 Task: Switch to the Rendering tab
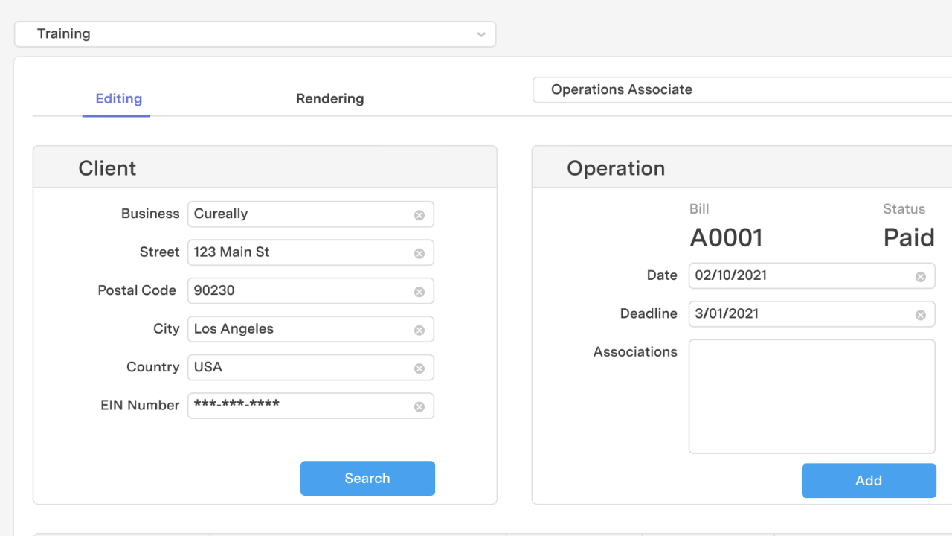coord(329,98)
